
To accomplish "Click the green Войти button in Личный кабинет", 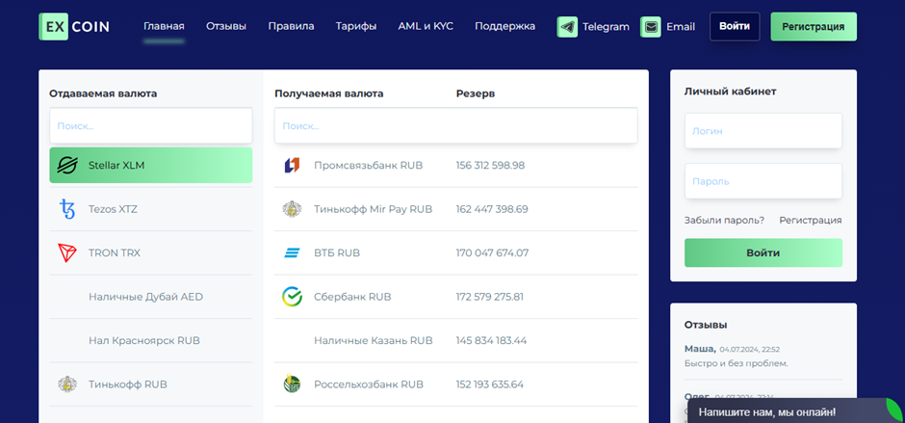I will 763,253.
